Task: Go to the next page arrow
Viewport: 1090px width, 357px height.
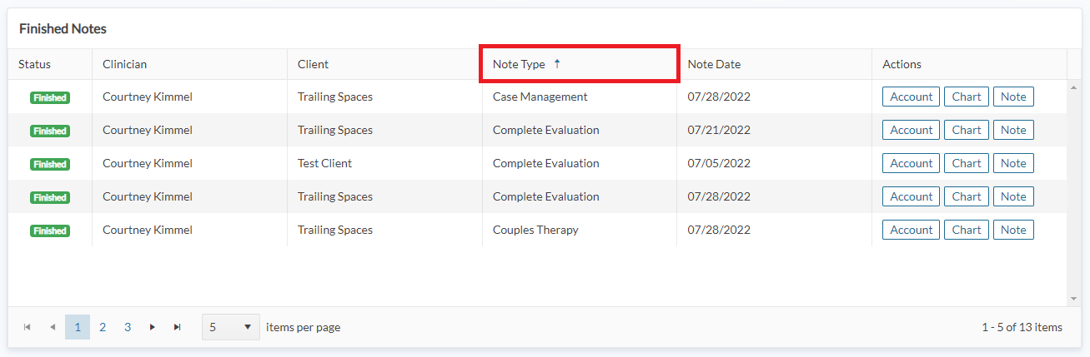Action: click(152, 327)
